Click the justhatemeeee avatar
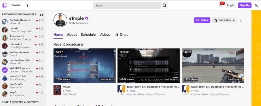Screen dimensions: 261x106 [5, 54]
